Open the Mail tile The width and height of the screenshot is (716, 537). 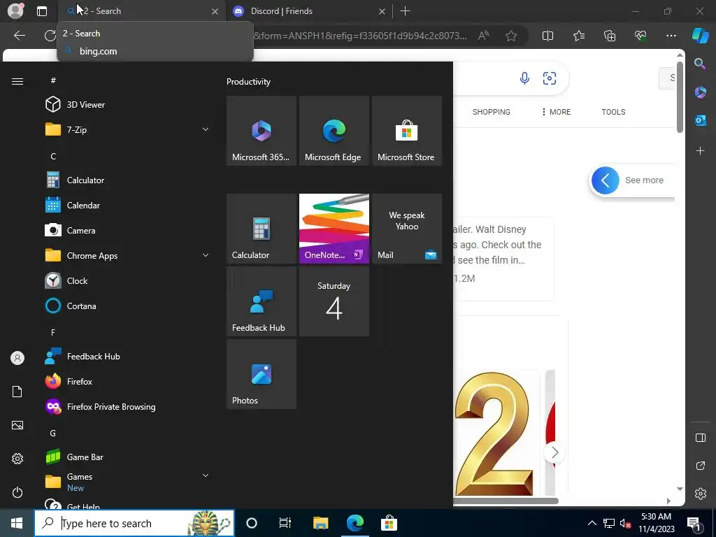(x=407, y=229)
